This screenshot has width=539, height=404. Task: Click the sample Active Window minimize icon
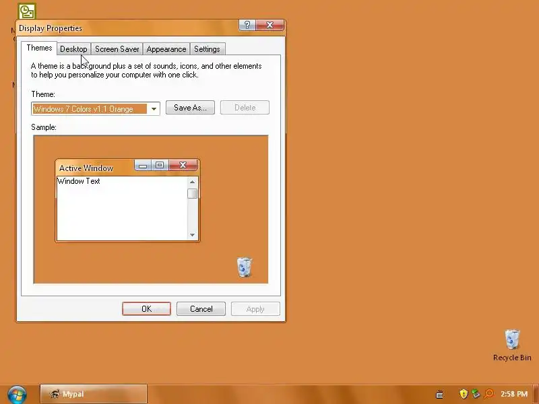click(x=143, y=166)
